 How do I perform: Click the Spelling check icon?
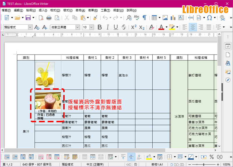click(137, 18)
